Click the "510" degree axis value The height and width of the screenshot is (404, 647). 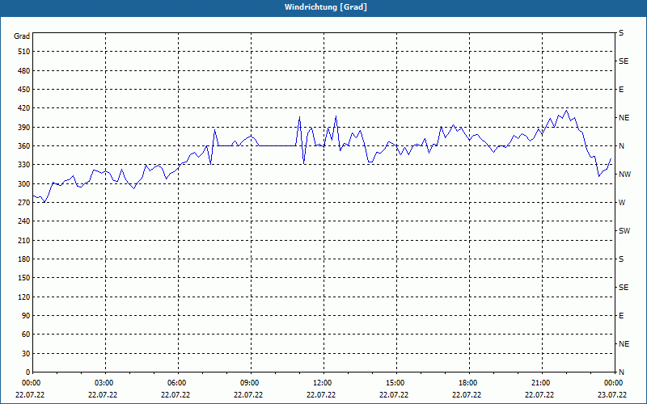[24, 52]
